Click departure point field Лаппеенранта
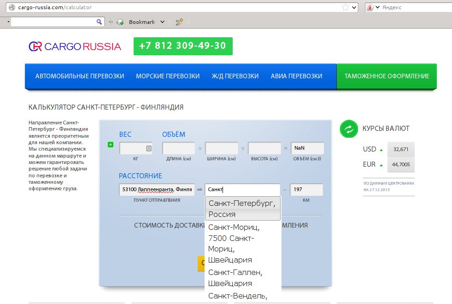 [157, 190]
